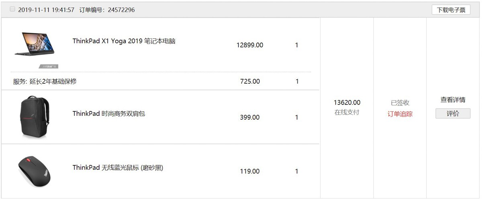Click the 已签收 status label
Screen dimensions: 482x201
pos(400,103)
